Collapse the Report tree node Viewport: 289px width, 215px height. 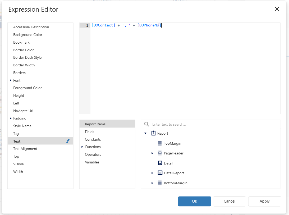[145, 134]
